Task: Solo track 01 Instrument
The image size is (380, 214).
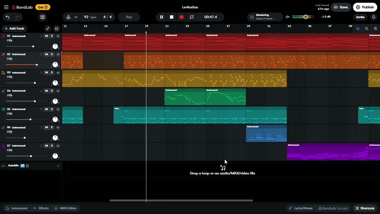Action: [x=52, y=36]
